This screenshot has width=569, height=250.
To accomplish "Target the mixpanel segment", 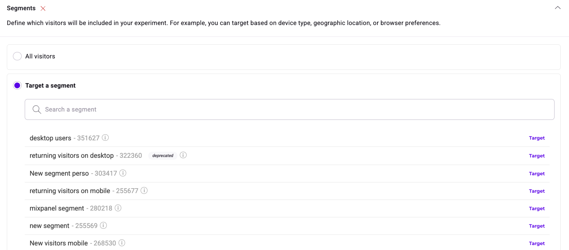I will click(537, 209).
